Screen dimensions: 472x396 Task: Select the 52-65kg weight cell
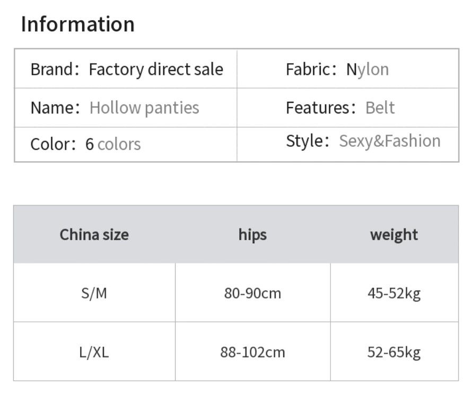tap(394, 352)
